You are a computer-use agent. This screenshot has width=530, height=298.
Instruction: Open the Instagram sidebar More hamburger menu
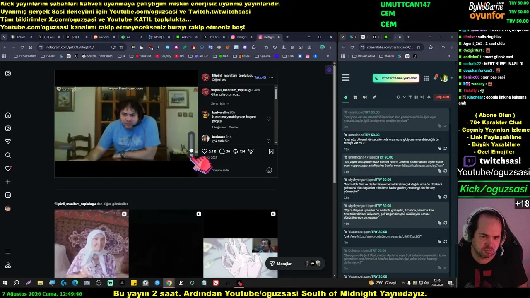(x=8, y=252)
